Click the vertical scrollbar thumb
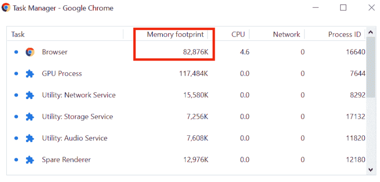Screen dimensions: 380x182 coord(370,67)
